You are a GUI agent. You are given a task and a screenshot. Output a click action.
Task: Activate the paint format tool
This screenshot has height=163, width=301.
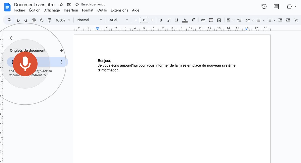click(49, 20)
